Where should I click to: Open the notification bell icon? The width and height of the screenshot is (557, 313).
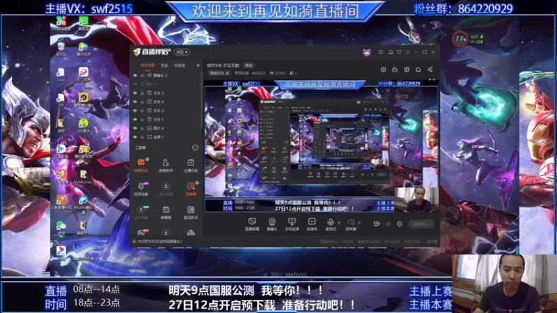418,70
